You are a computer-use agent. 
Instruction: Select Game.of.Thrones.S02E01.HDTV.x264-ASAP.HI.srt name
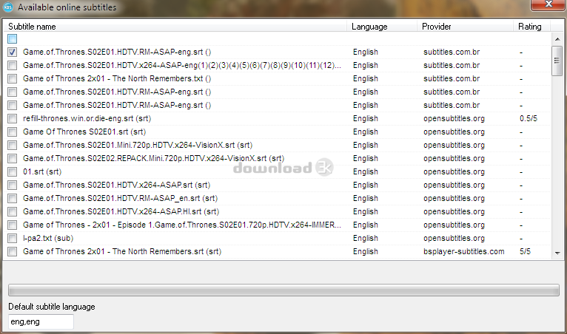pos(121,211)
